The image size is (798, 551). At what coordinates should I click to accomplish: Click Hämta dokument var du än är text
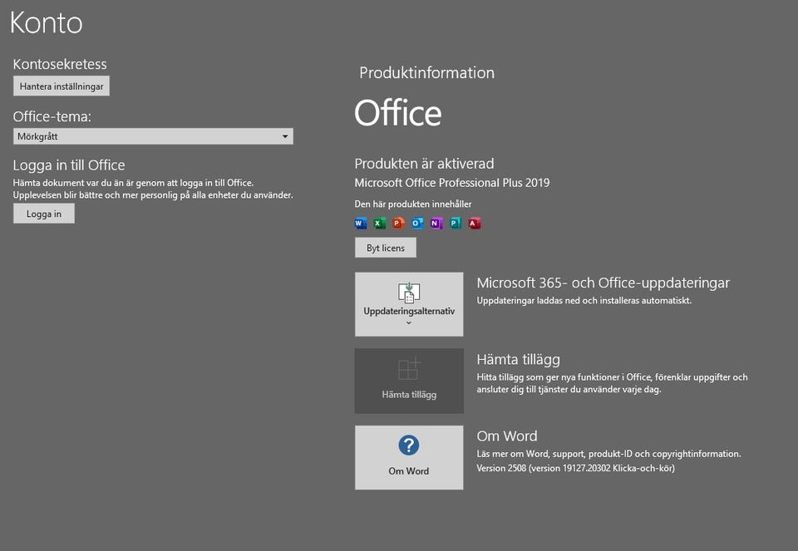tap(133, 183)
